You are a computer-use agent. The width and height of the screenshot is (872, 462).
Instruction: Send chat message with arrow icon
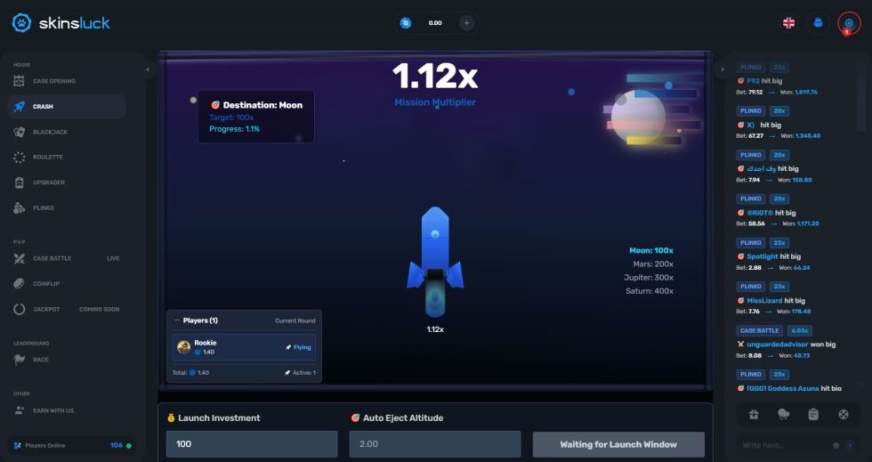tap(850, 445)
